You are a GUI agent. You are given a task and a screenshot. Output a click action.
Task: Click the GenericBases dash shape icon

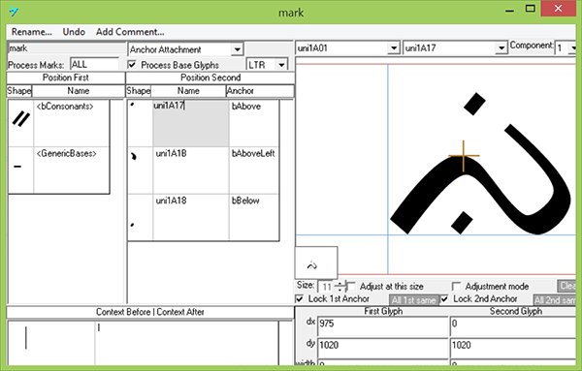click(x=17, y=167)
